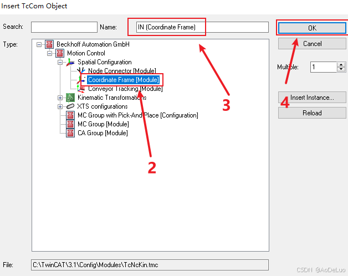This screenshot has width=348, height=276.
Task: Expand the XTS configurations node
Action: (x=60, y=106)
